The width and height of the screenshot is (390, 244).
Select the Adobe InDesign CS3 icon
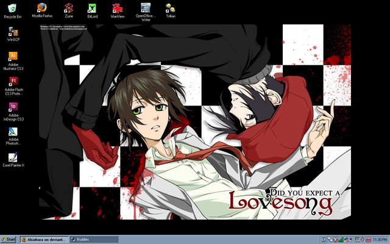(x=13, y=112)
